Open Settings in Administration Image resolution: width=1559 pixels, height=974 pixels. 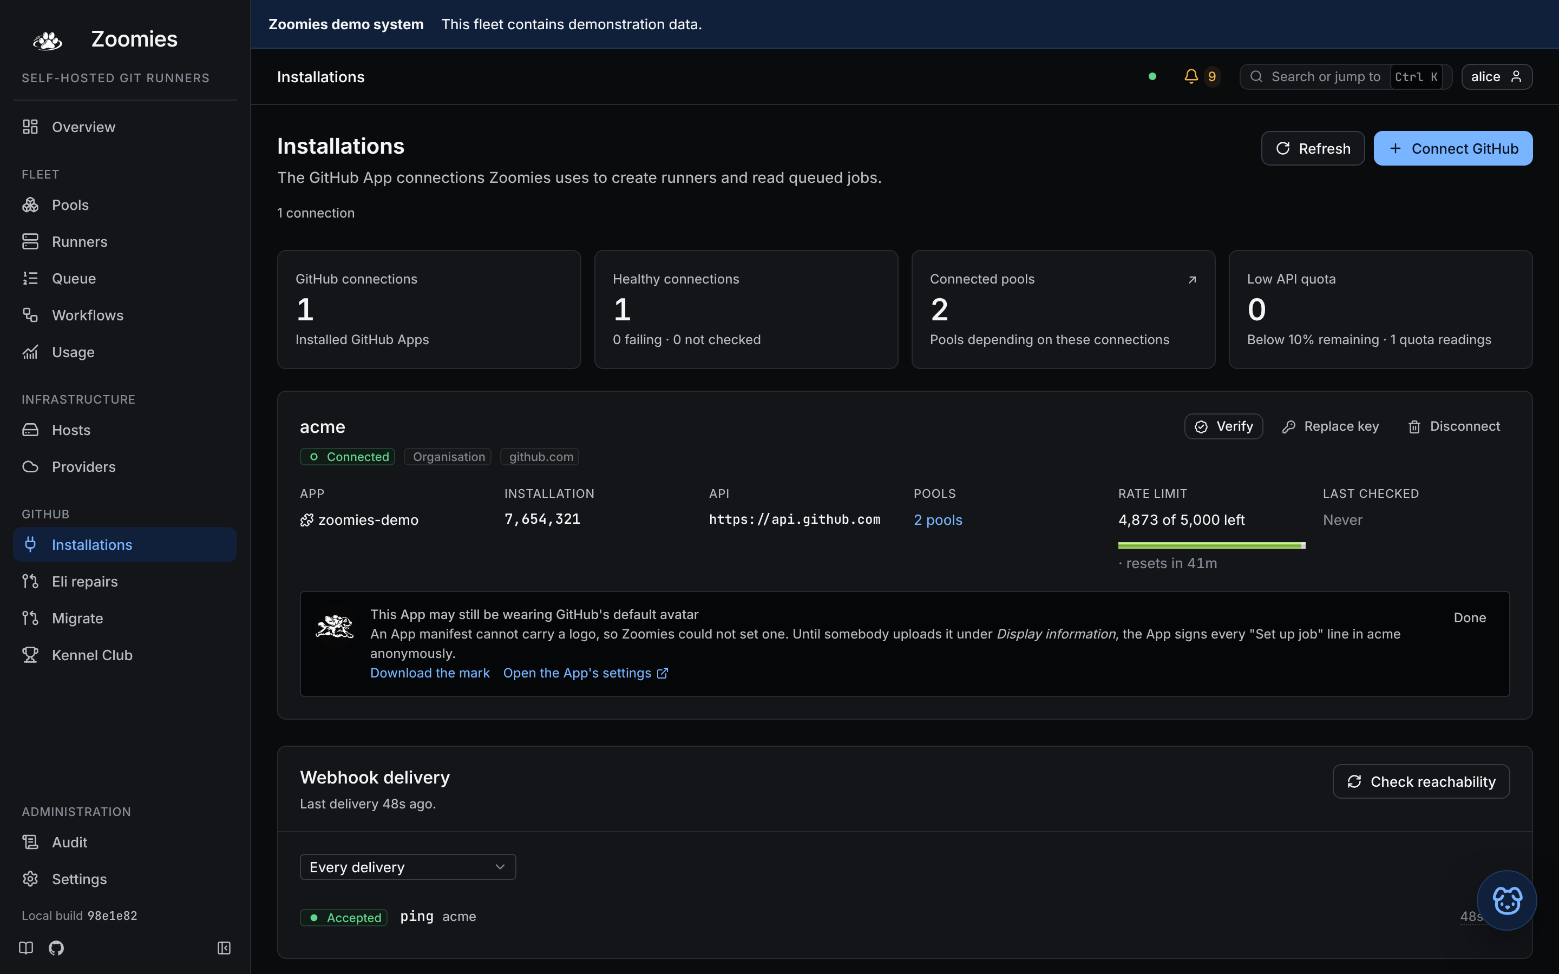click(125, 879)
